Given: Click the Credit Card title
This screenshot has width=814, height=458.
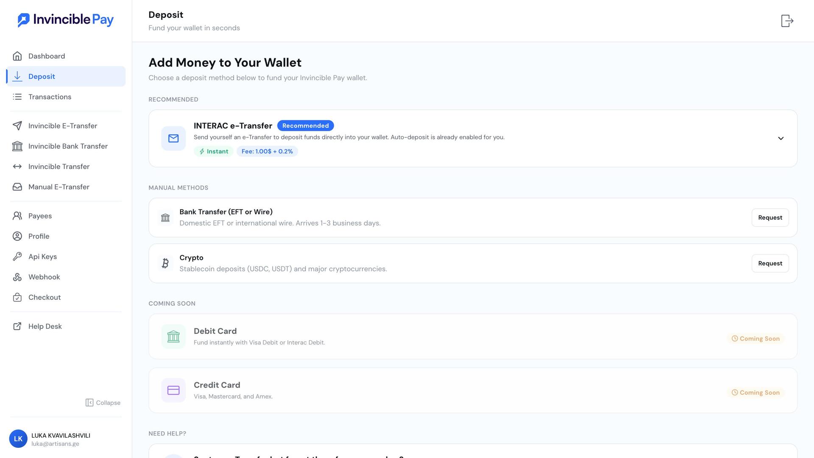Looking at the screenshot, I should coord(217,385).
